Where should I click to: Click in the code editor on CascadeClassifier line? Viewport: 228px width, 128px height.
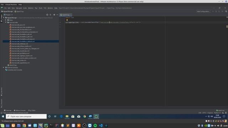click(103, 22)
